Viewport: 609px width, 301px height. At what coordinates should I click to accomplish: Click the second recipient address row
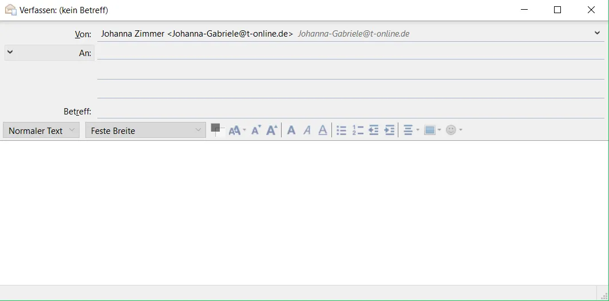coord(351,72)
